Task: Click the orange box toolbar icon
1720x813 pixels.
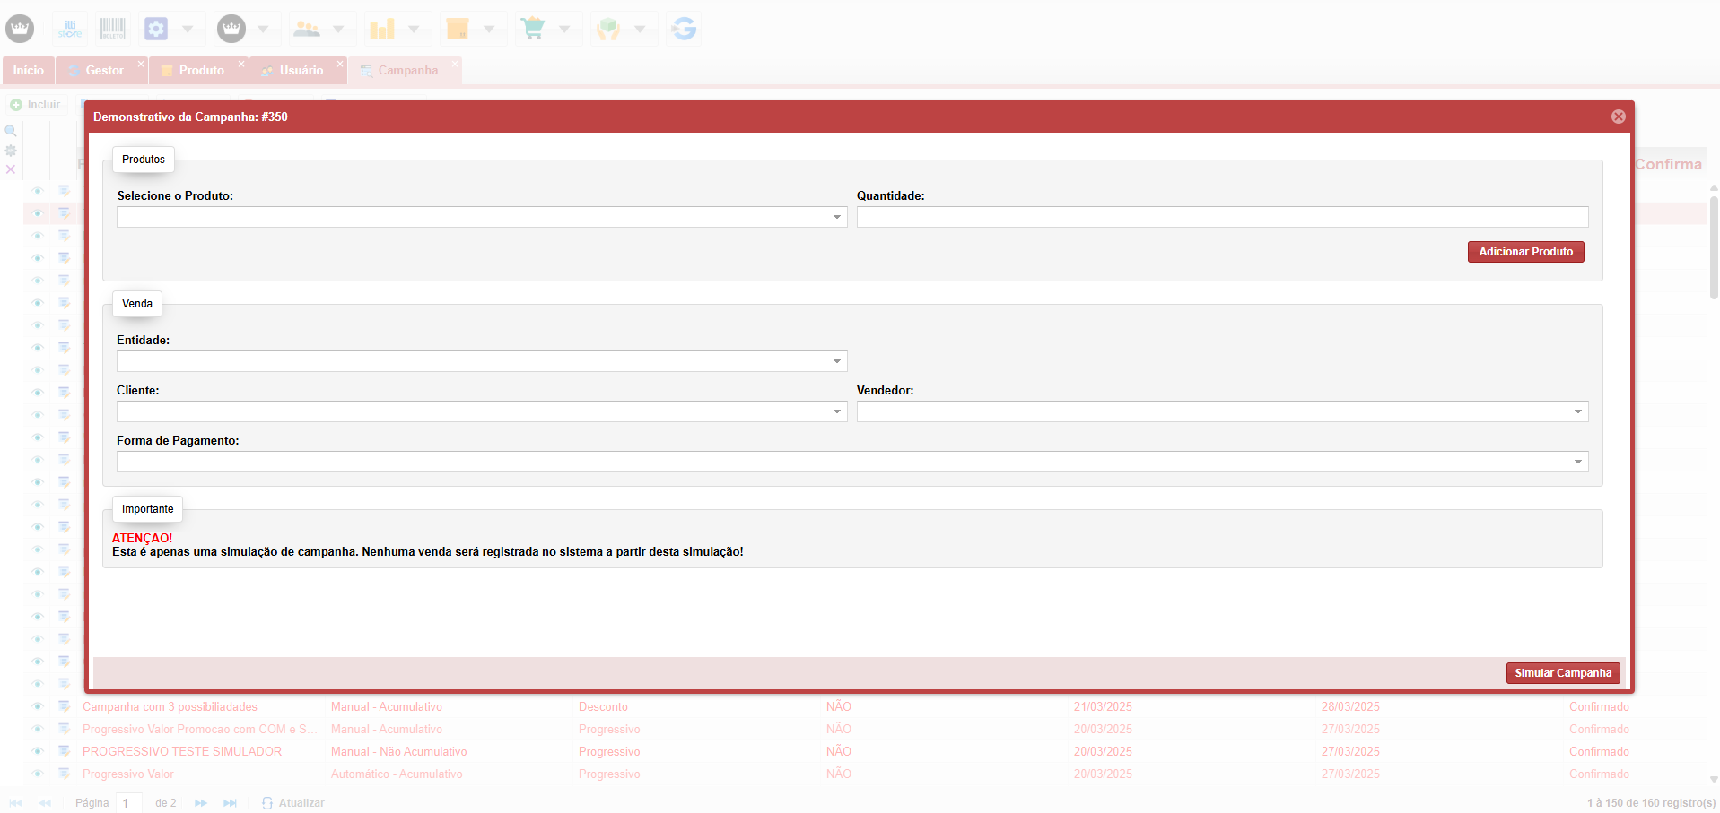Action: click(458, 29)
